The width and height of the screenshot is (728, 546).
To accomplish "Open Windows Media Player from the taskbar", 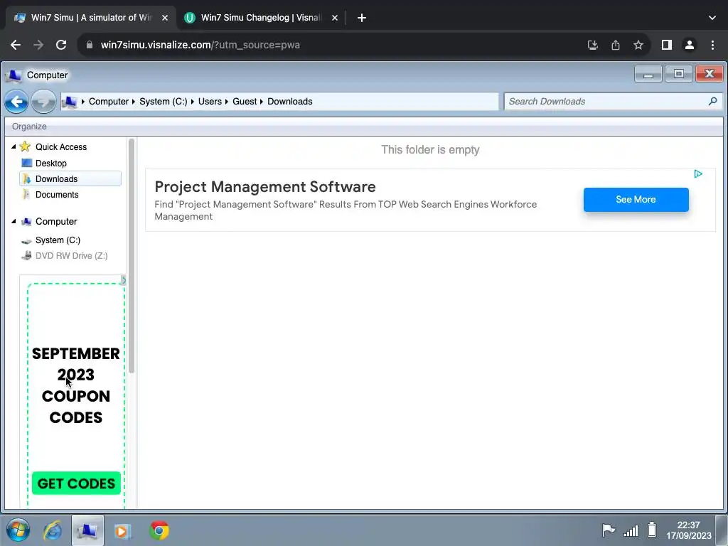I will [x=122, y=530].
